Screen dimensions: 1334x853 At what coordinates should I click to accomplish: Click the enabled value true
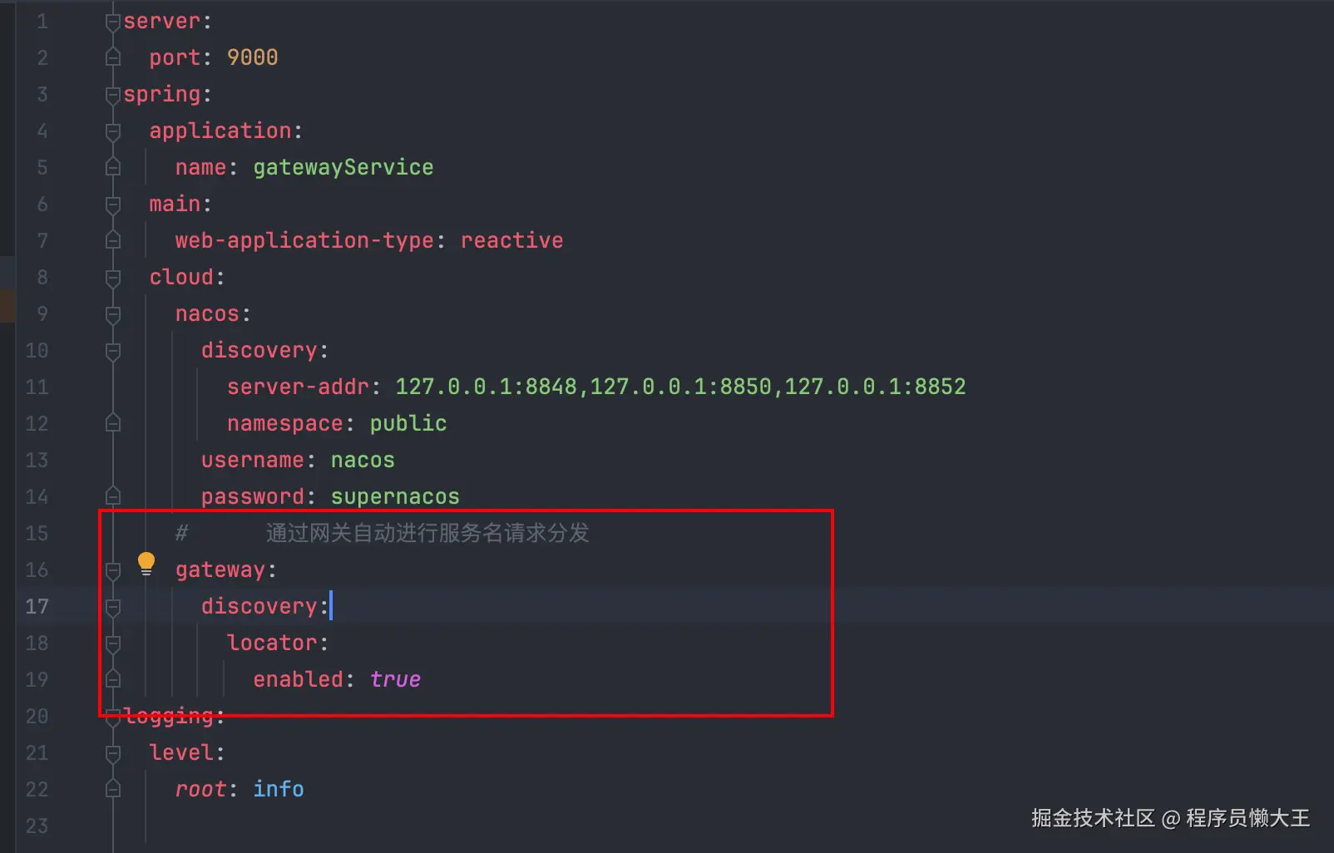pyautogui.click(x=395, y=680)
